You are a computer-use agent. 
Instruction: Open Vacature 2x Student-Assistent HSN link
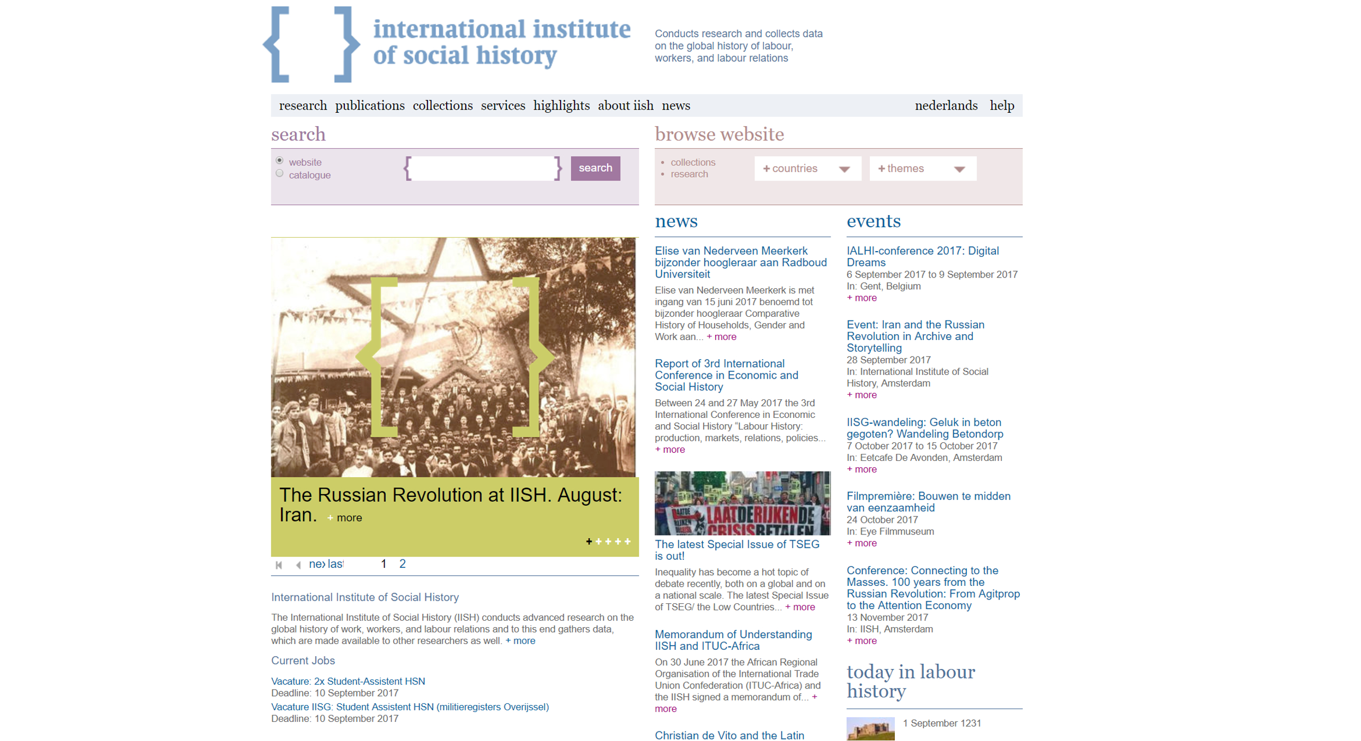click(x=348, y=681)
